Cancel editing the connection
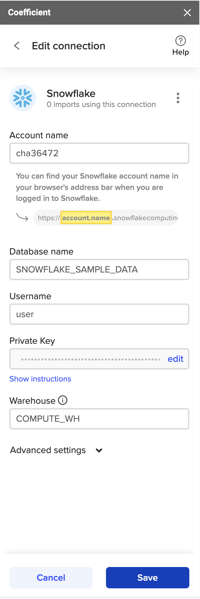 pyautogui.click(x=51, y=577)
